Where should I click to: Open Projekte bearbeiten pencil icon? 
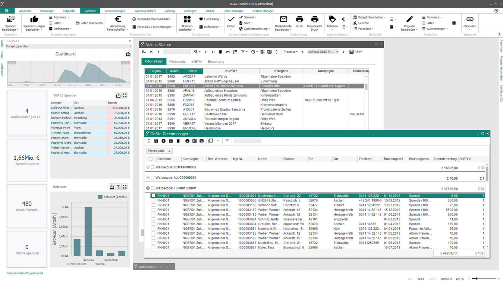409,19
